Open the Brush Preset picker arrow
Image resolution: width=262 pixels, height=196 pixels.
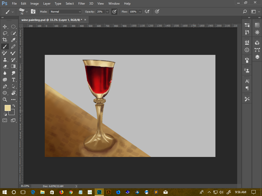tap(27, 12)
